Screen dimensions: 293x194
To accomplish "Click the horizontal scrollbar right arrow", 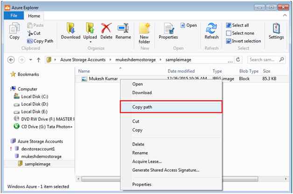I will (286, 179).
